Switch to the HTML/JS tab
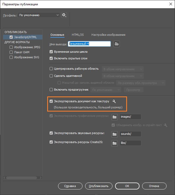 tap(78, 35)
